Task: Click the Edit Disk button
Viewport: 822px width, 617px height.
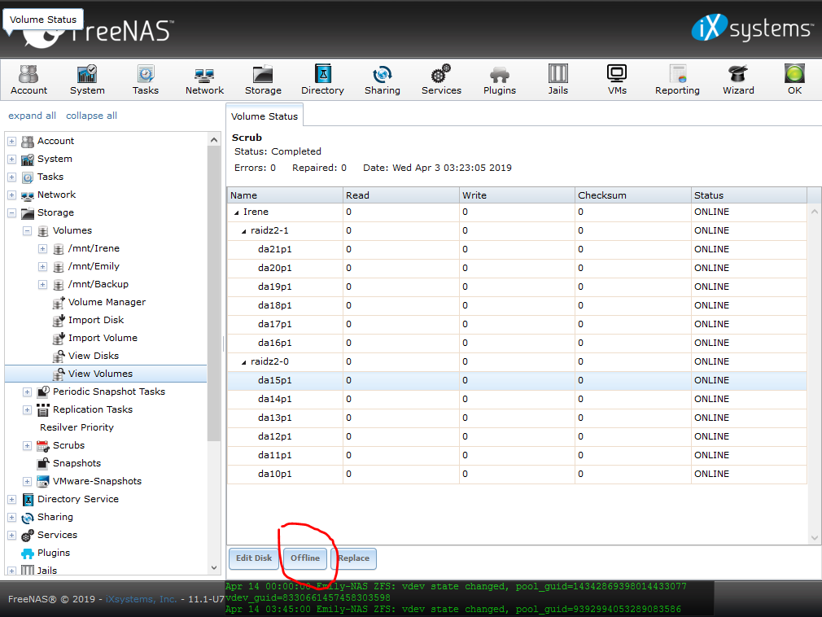Action: [254, 558]
